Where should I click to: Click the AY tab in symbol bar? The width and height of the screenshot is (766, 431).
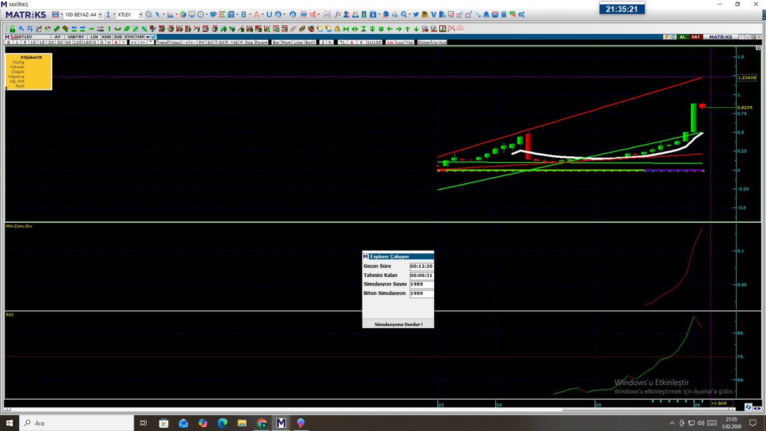[57, 37]
